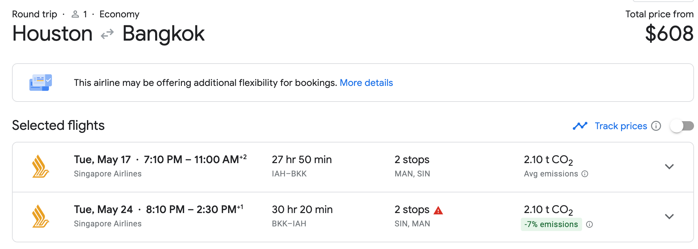Click the Singapore Airlines logo on May 17 flight
698x249 pixels.
click(x=41, y=166)
